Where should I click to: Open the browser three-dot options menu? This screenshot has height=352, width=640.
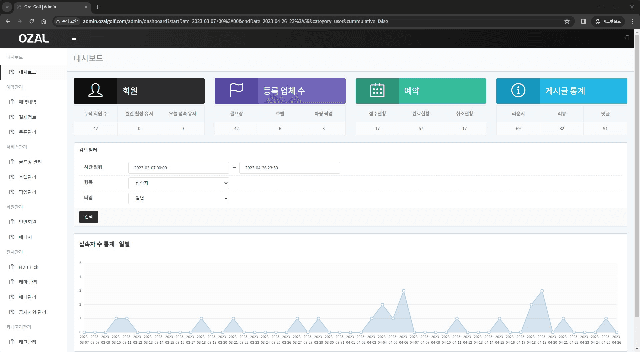tap(632, 21)
